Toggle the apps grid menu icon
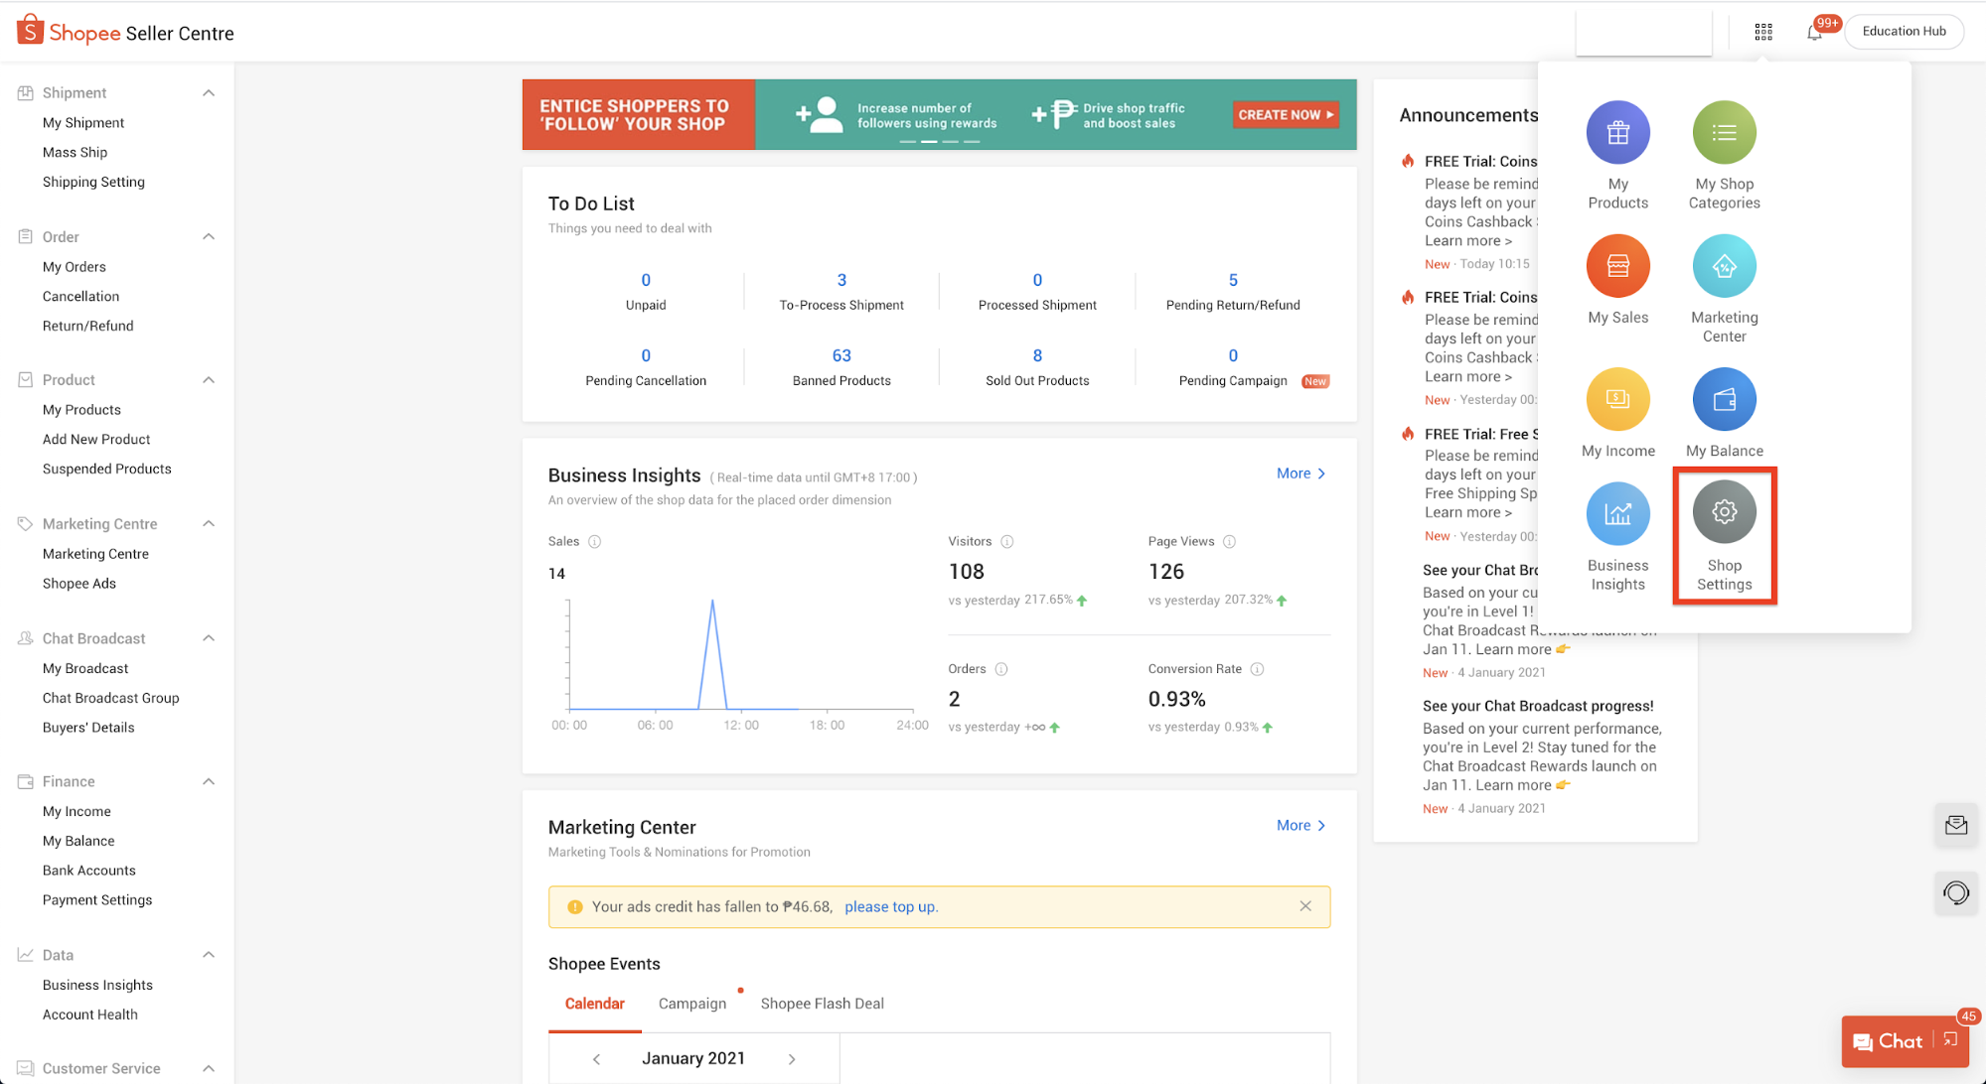This screenshot has width=1986, height=1085. tap(1763, 32)
